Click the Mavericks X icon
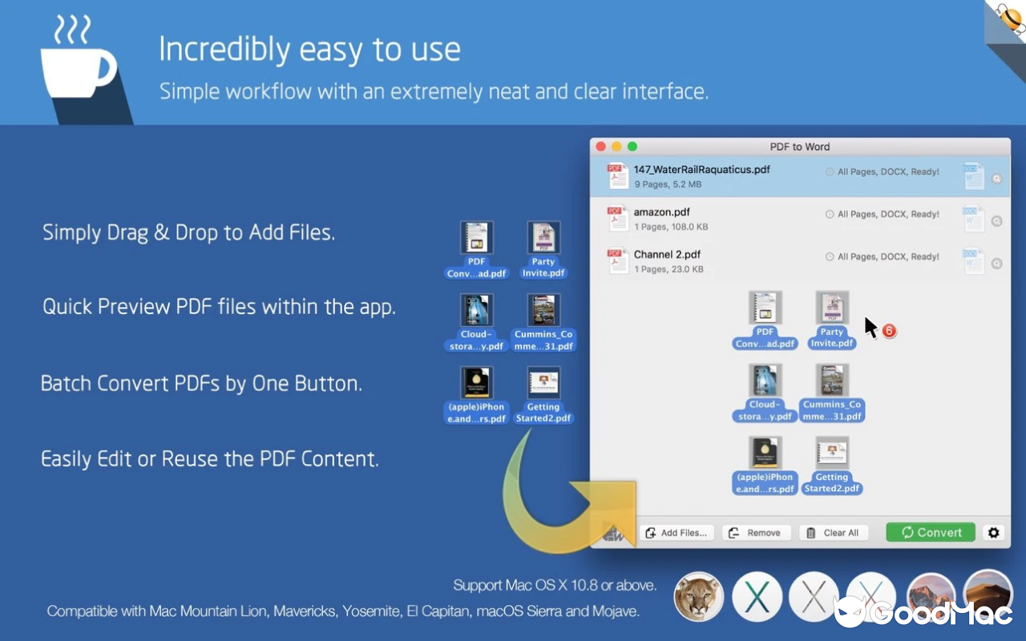The image size is (1026, 641). [x=757, y=597]
